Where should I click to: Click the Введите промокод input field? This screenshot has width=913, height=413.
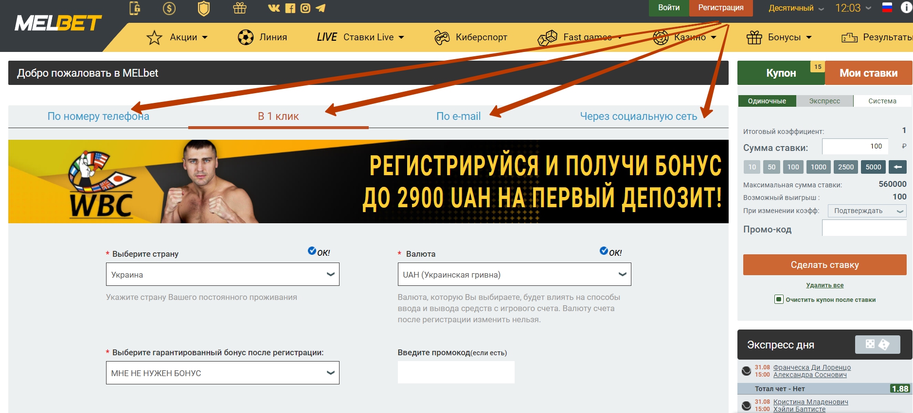coord(456,372)
